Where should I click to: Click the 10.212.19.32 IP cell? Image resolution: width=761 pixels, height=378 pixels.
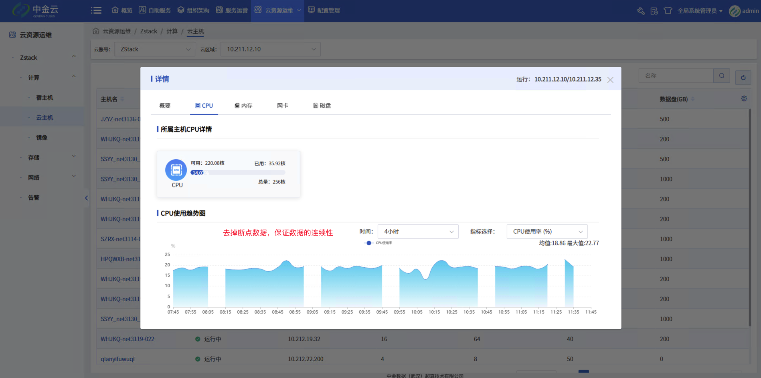pos(304,339)
